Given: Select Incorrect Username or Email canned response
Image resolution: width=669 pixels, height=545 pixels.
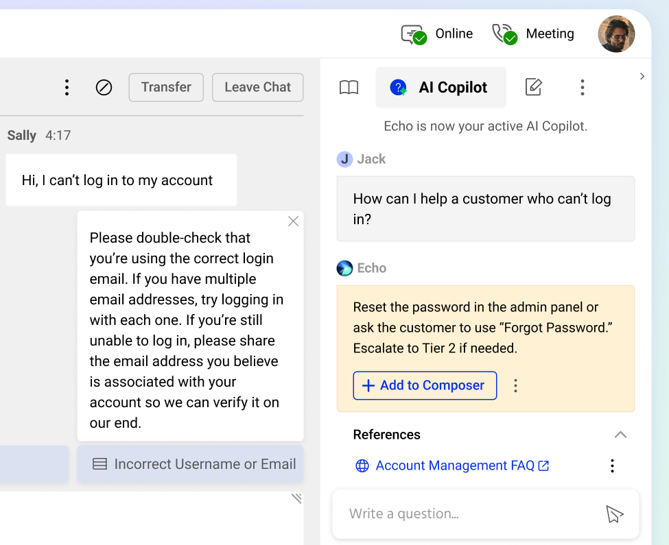Looking at the screenshot, I should [x=190, y=463].
